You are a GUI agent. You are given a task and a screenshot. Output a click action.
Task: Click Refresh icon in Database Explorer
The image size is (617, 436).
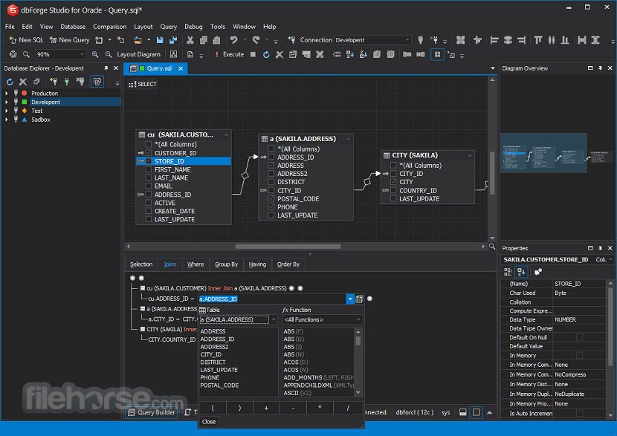[10, 82]
